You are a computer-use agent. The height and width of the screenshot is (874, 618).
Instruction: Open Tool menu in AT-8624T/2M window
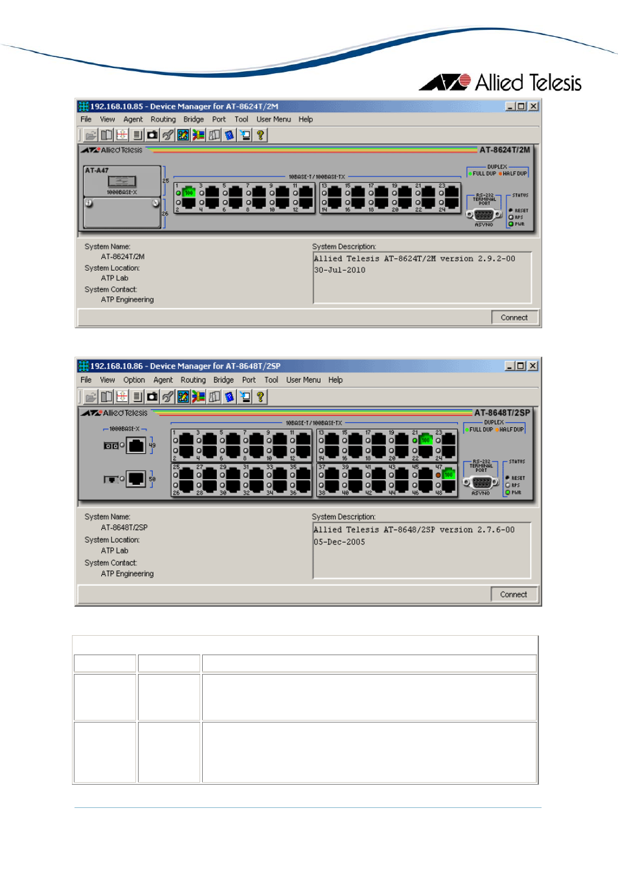(x=242, y=119)
